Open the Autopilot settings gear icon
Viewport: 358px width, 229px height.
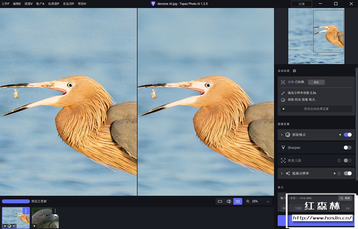point(294,71)
